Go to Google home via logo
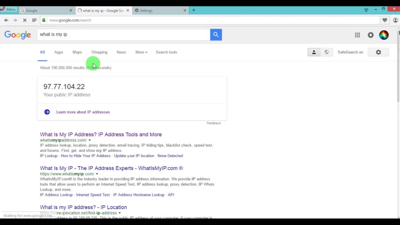This screenshot has height=225, width=400. 17,35
